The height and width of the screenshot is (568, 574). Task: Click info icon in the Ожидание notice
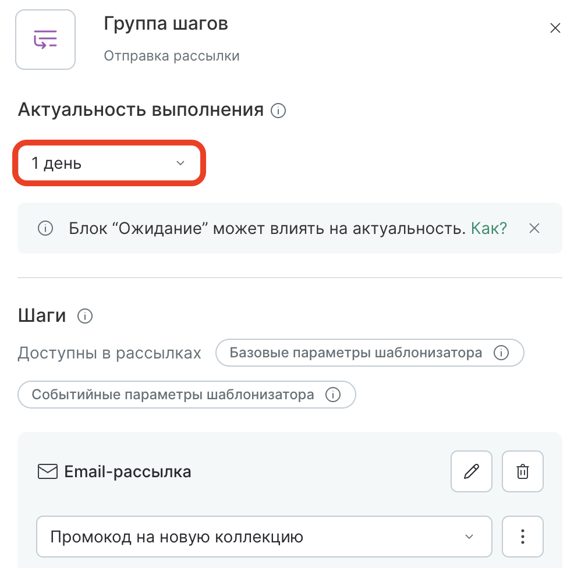[x=45, y=229]
